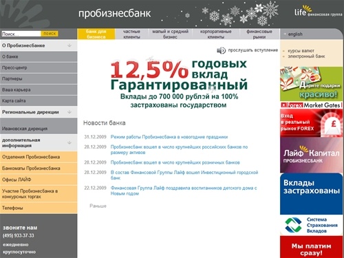
Task: Open the электронный банк link
Action: click(x=306, y=56)
